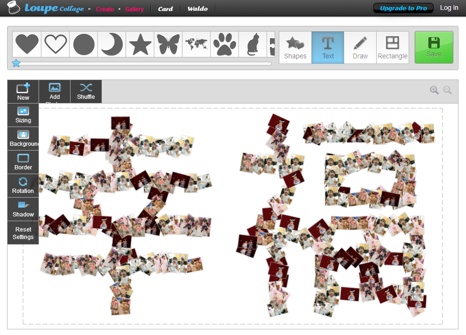
Task: Open the Create page
Action: pos(105,9)
